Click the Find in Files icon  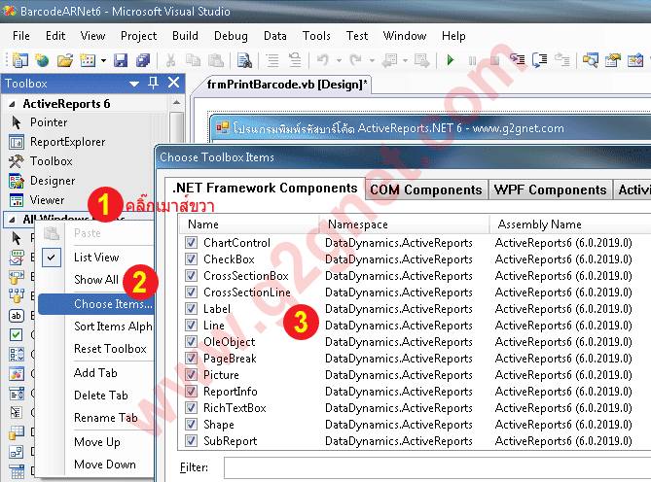pyautogui.click(x=244, y=60)
